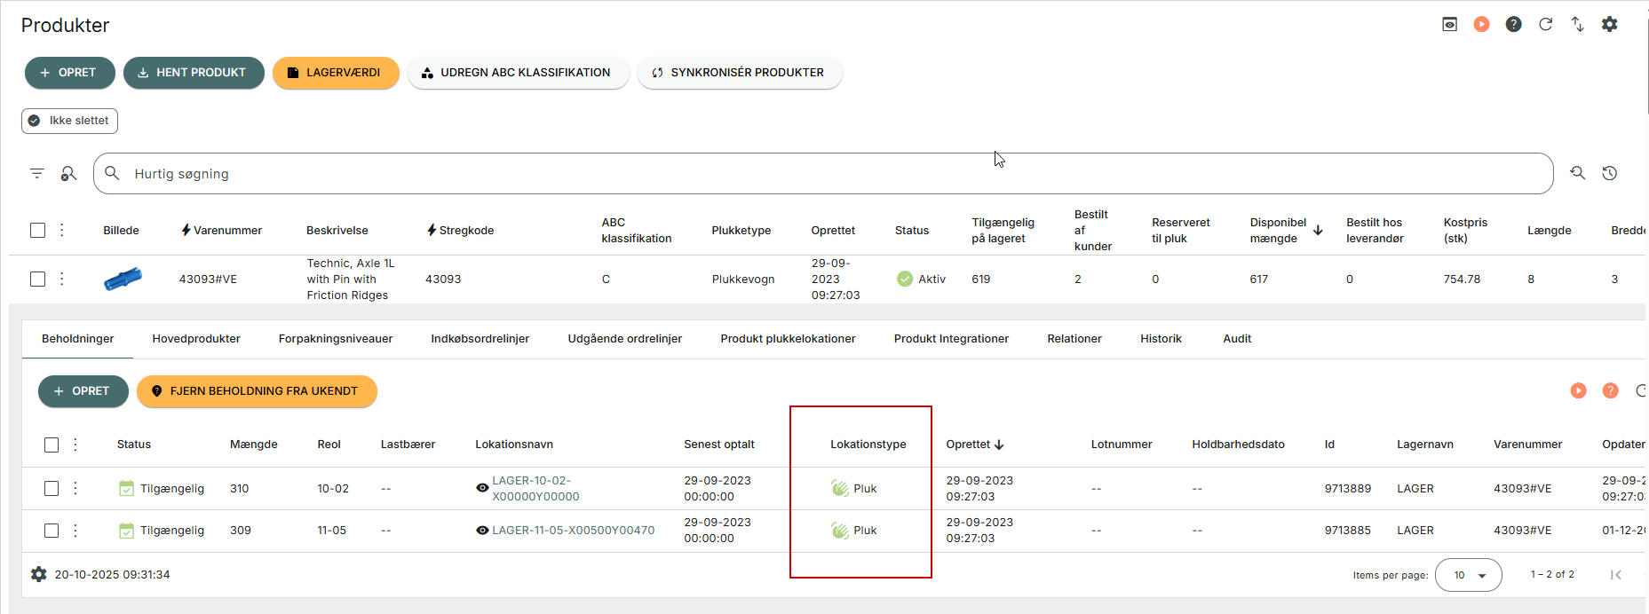Open the black help question mark icon
This screenshot has width=1649, height=614.
tap(1513, 24)
